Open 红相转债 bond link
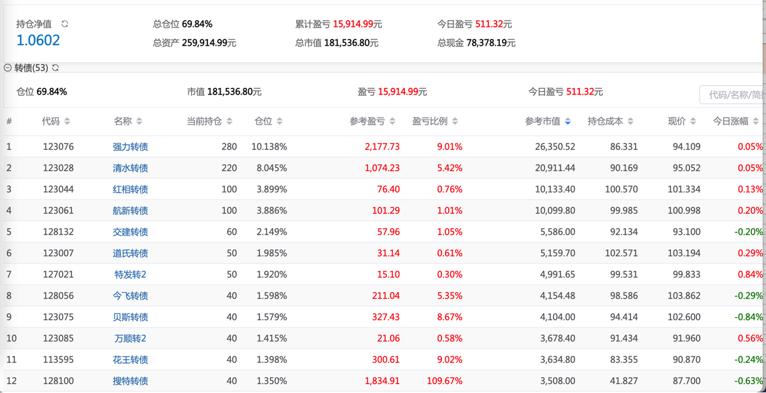 130,189
